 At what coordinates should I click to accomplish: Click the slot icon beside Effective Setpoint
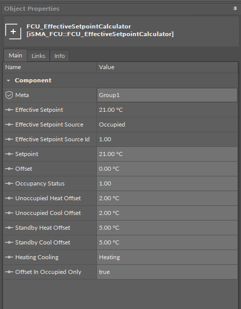click(9, 110)
